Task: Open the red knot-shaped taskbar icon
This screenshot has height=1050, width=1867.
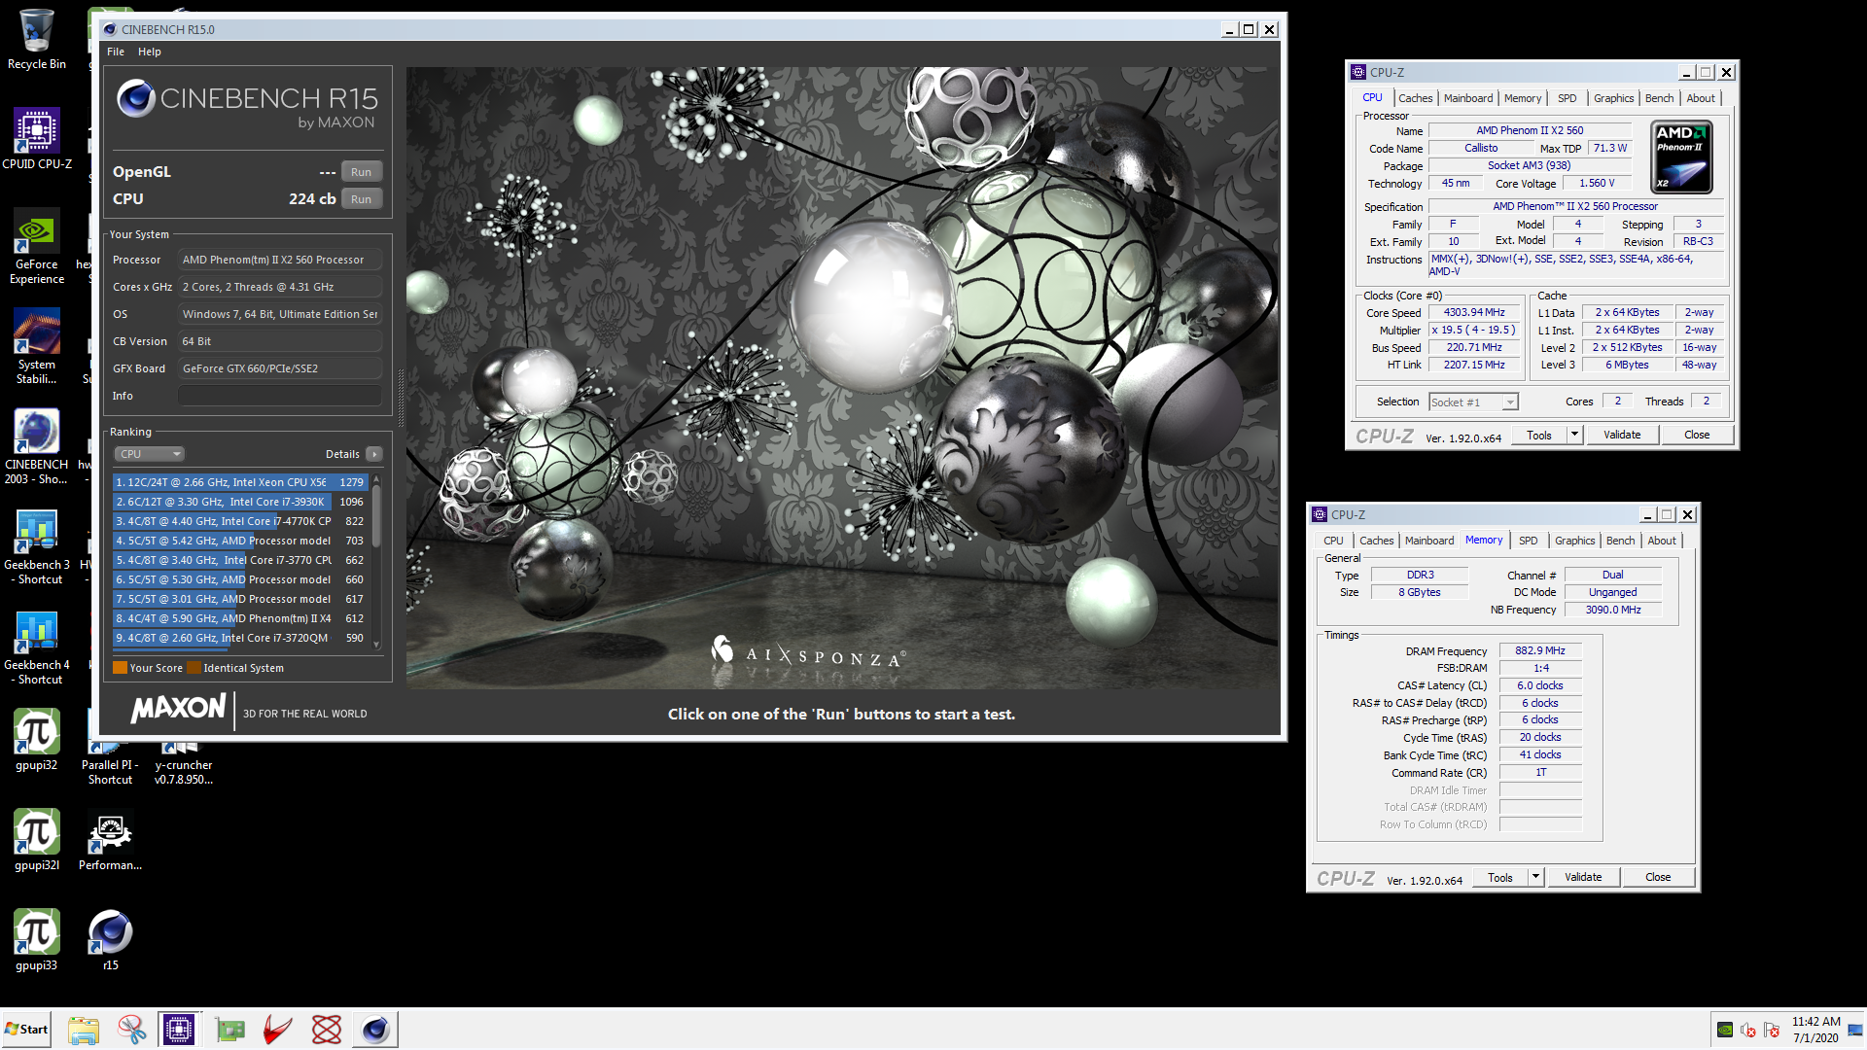Action: pyautogui.click(x=327, y=1030)
